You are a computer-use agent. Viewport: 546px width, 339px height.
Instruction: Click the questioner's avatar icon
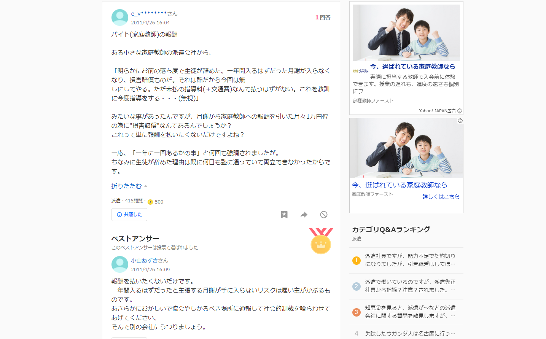tap(120, 18)
